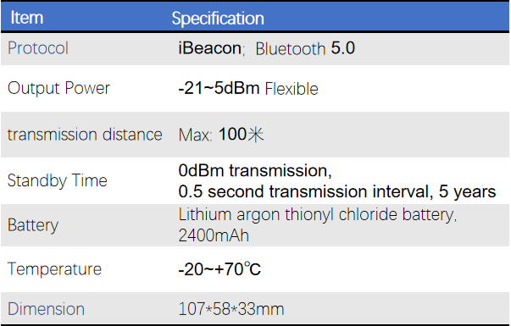
Task: Click the Max: 100米 value
Action: tap(221, 134)
